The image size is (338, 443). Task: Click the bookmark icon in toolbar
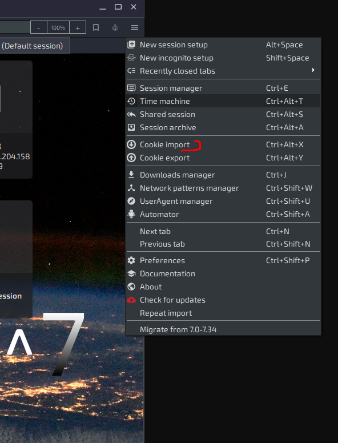tap(96, 27)
